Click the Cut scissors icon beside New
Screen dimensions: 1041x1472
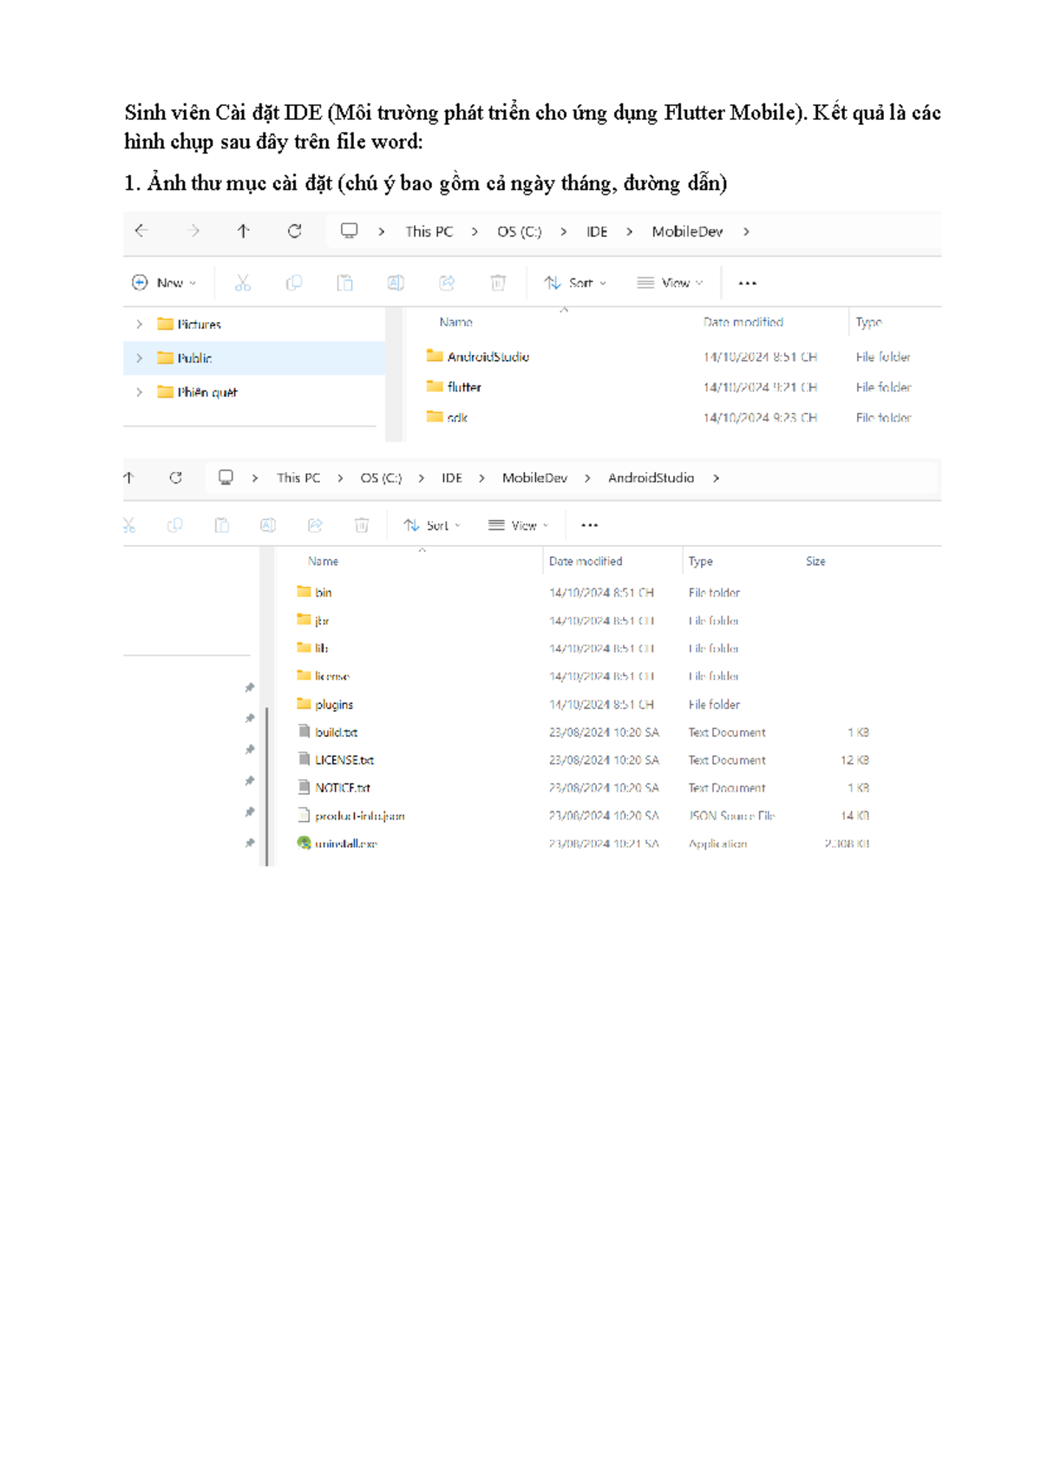pyautogui.click(x=243, y=283)
